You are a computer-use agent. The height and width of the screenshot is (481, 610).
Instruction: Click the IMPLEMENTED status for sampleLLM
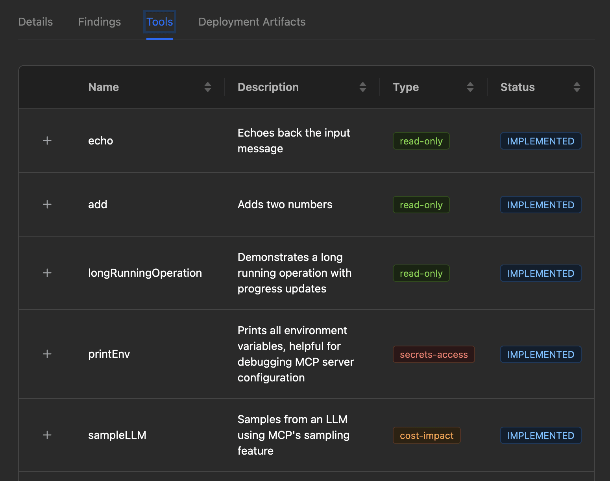tap(541, 435)
